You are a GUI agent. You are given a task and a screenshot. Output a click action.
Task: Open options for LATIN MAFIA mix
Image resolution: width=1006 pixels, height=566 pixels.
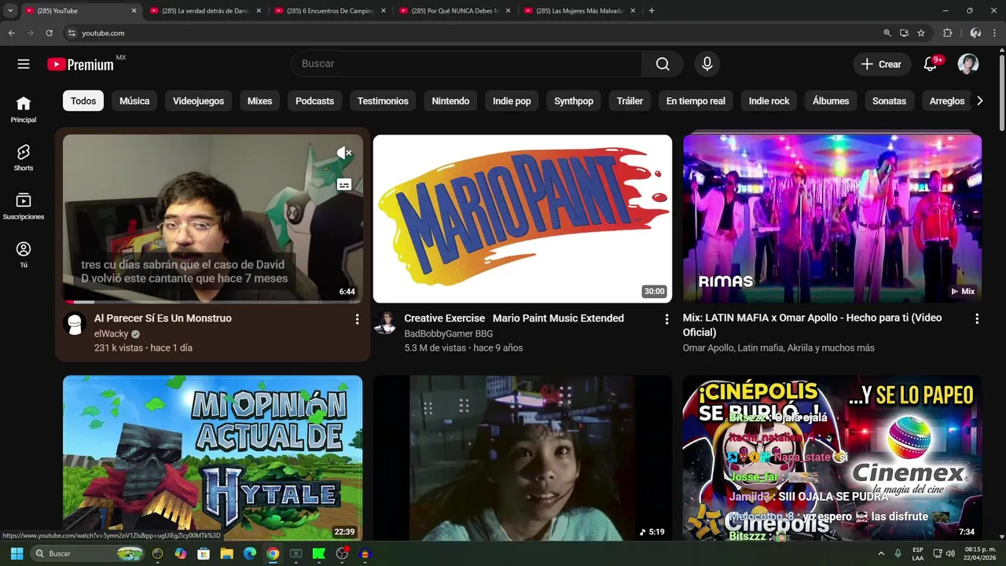pos(977,319)
